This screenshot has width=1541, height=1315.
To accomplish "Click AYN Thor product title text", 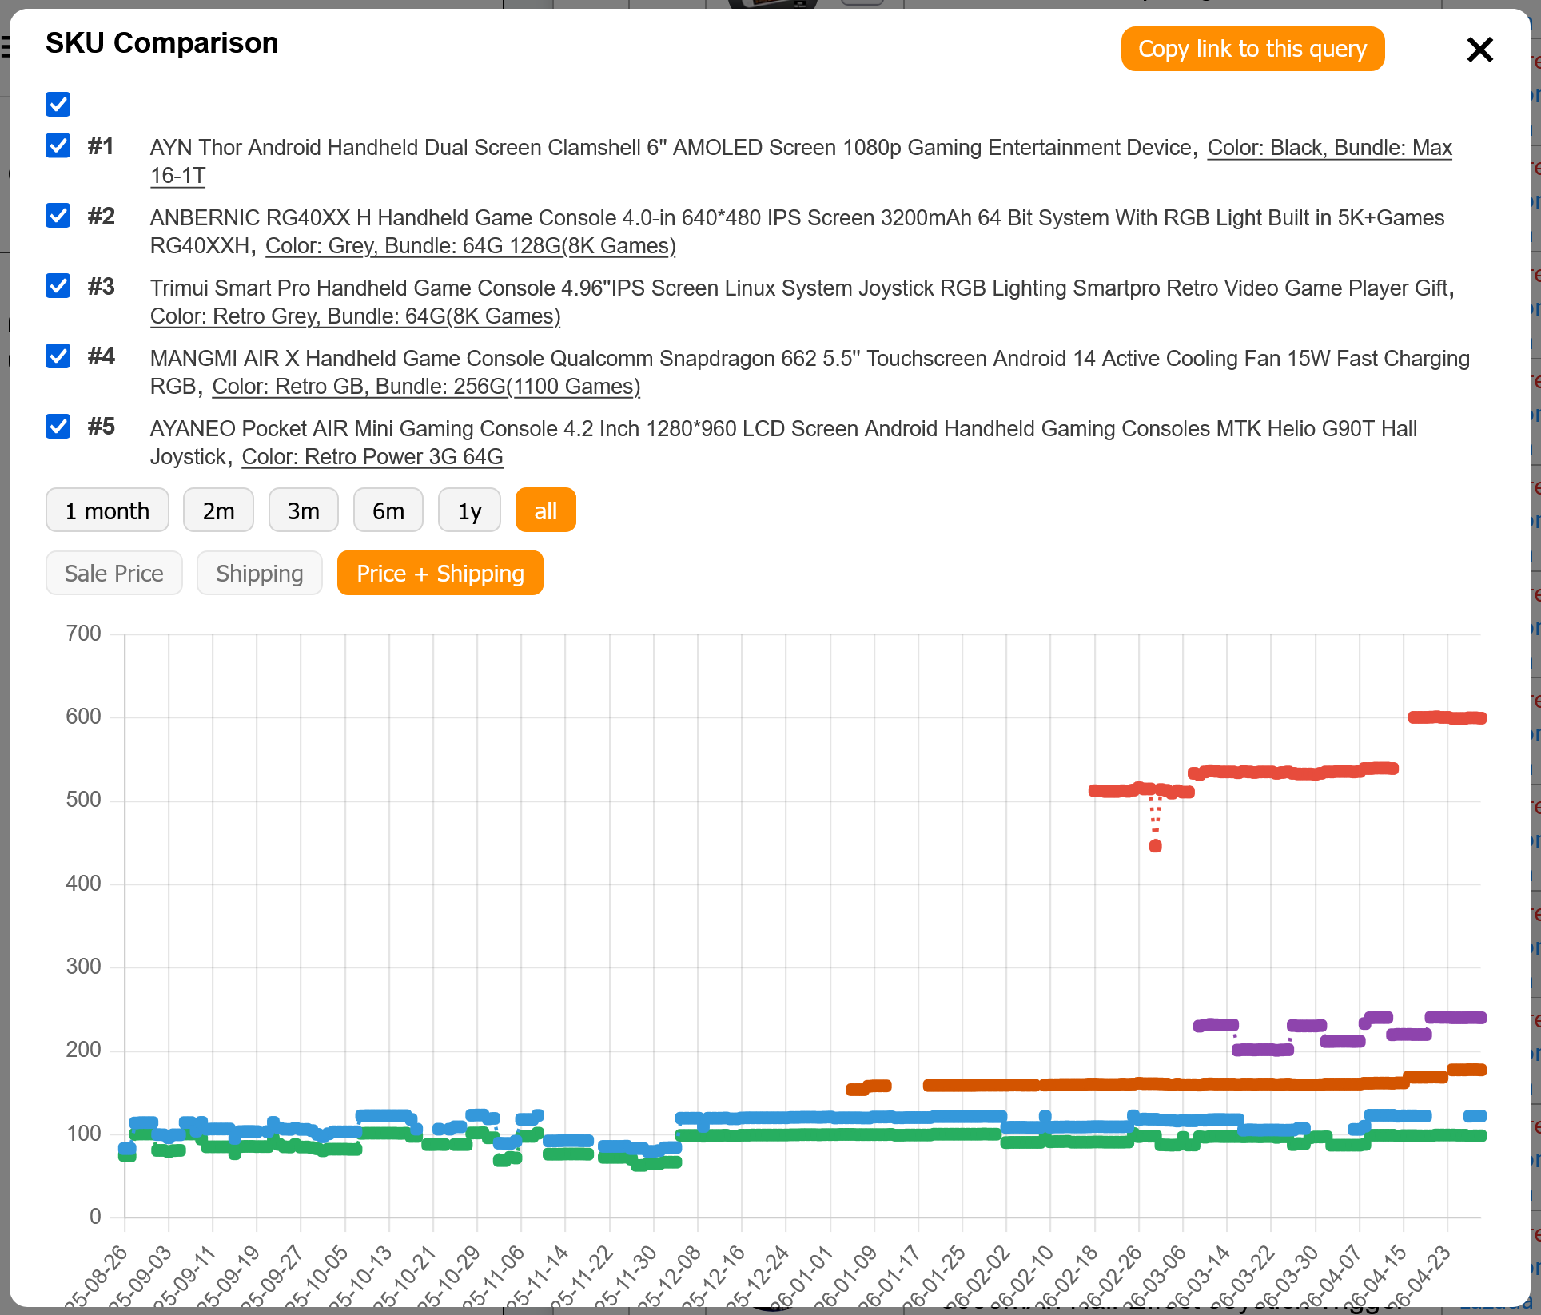I will [671, 148].
